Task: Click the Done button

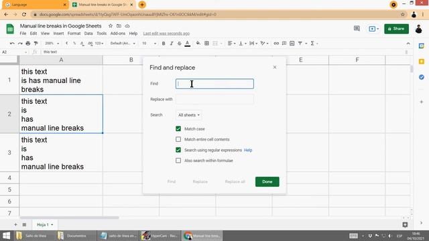Action: pos(267,181)
